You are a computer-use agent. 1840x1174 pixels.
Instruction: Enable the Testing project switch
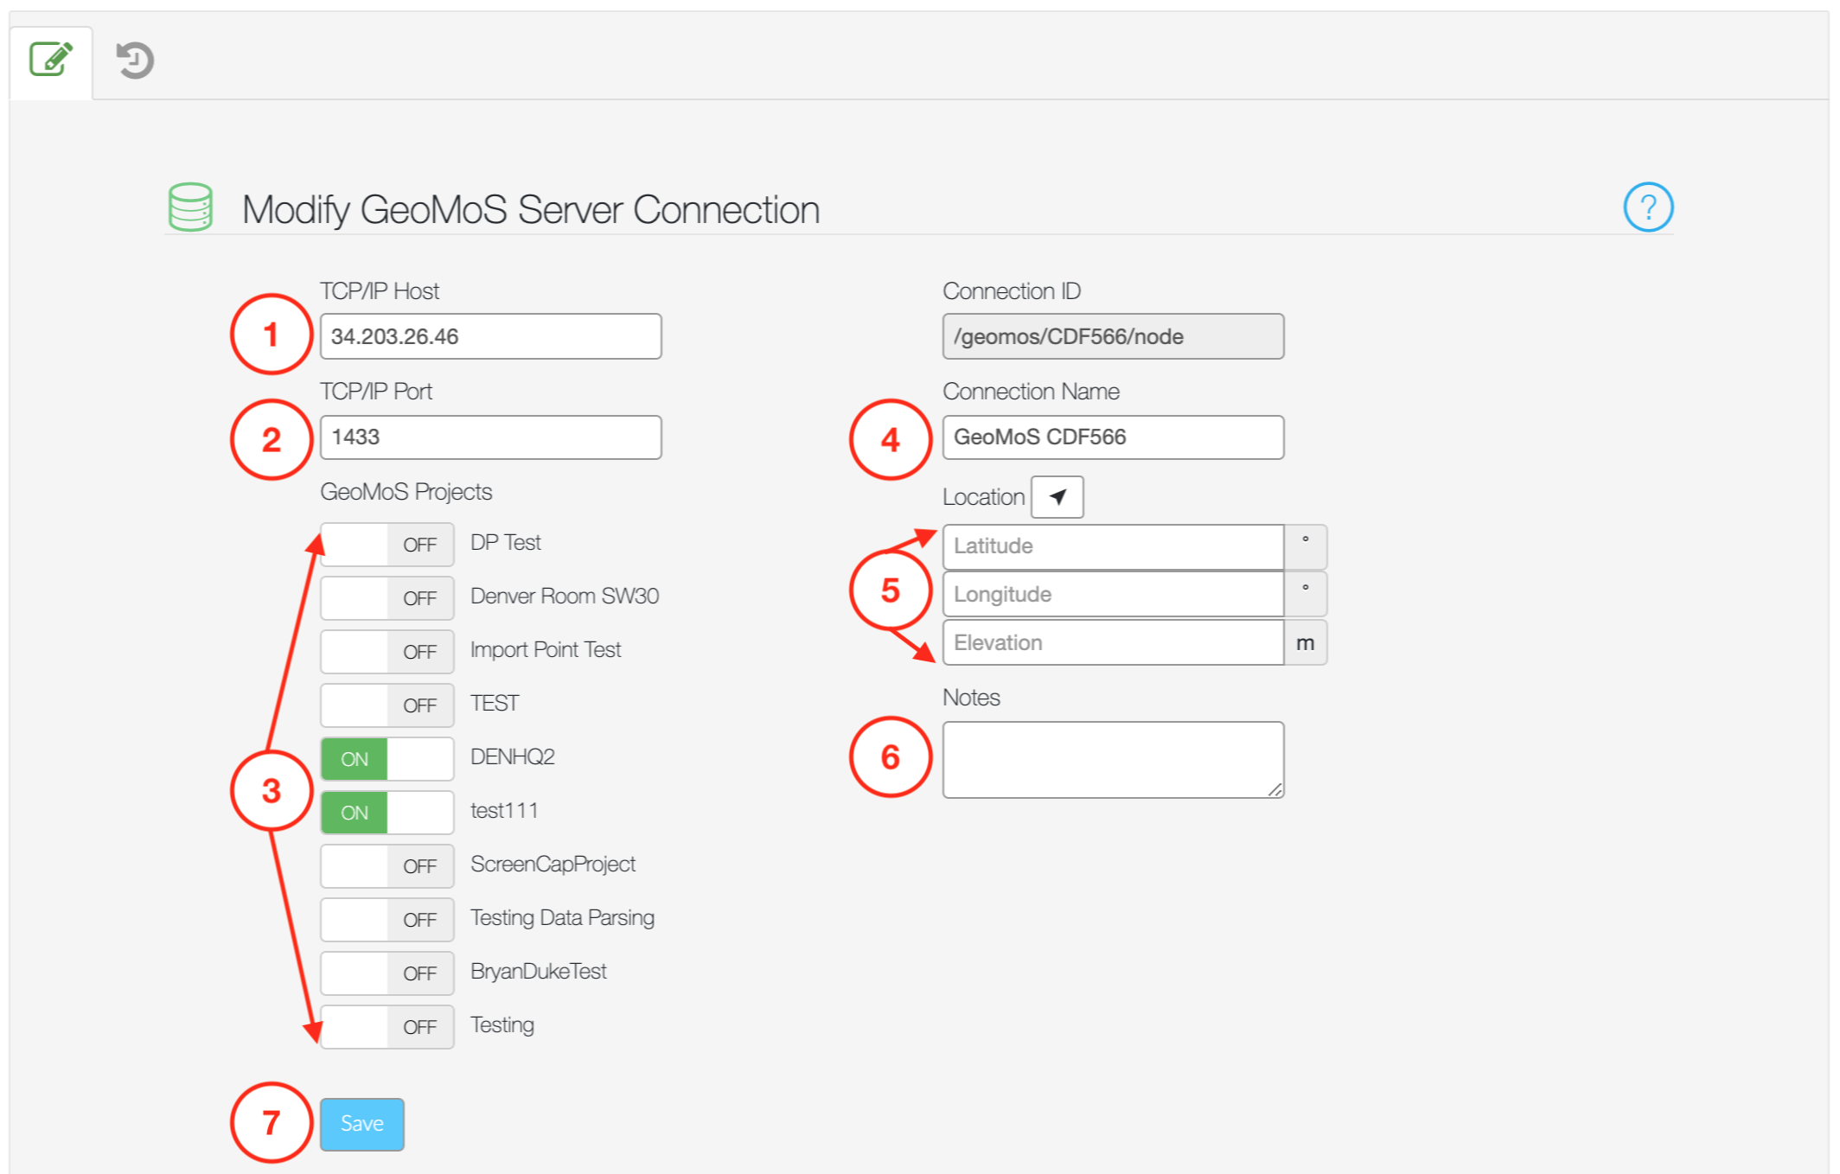pyautogui.click(x=387, y=1027)
